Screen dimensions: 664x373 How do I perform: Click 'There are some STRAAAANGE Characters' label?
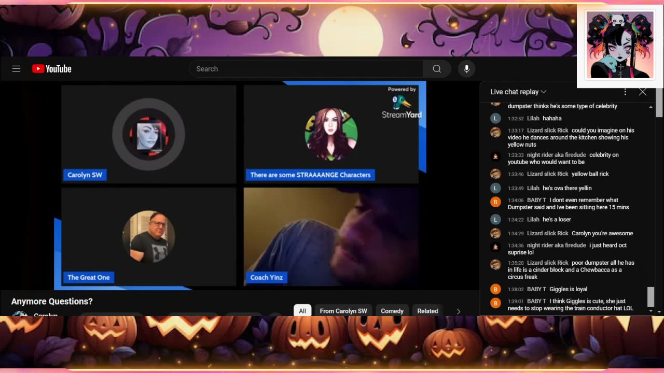click(x=310, y=175)
